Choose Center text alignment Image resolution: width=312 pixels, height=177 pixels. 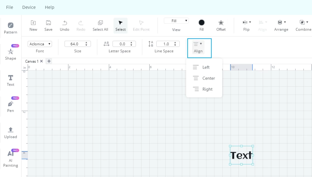[x=204, y=78]
